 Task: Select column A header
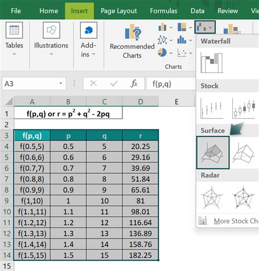point(32,102)
